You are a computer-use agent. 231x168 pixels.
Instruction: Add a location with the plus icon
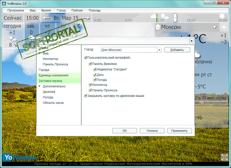click(224, 27)
